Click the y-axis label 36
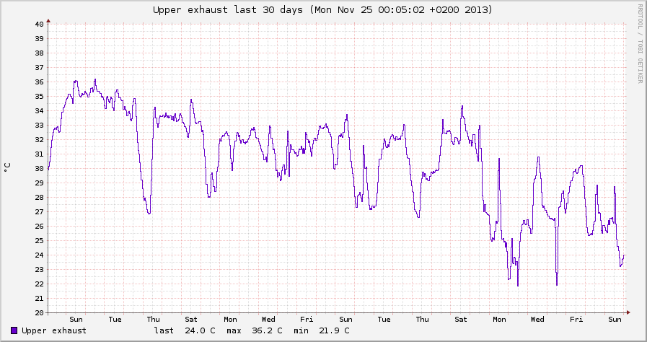The height and width of the screenshot is (342, 647). tap(39, 82)
